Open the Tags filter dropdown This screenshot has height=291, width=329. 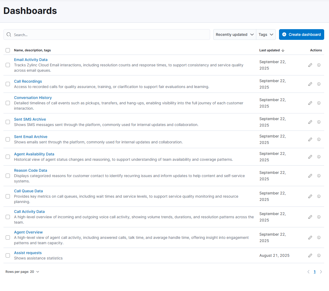pos(266,35)
